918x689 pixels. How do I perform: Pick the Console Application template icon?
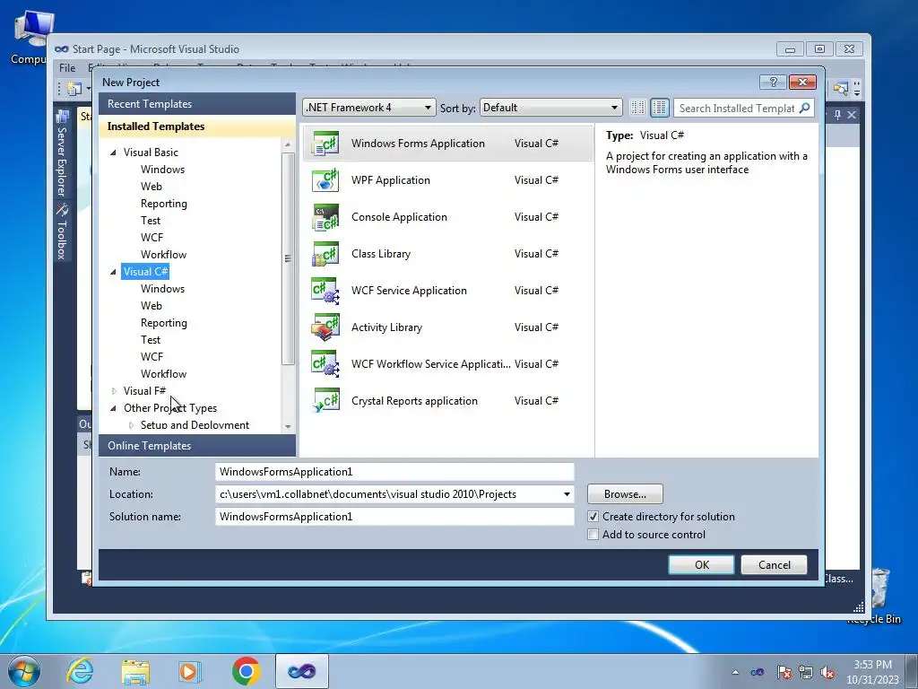click(x=325, y=217)
